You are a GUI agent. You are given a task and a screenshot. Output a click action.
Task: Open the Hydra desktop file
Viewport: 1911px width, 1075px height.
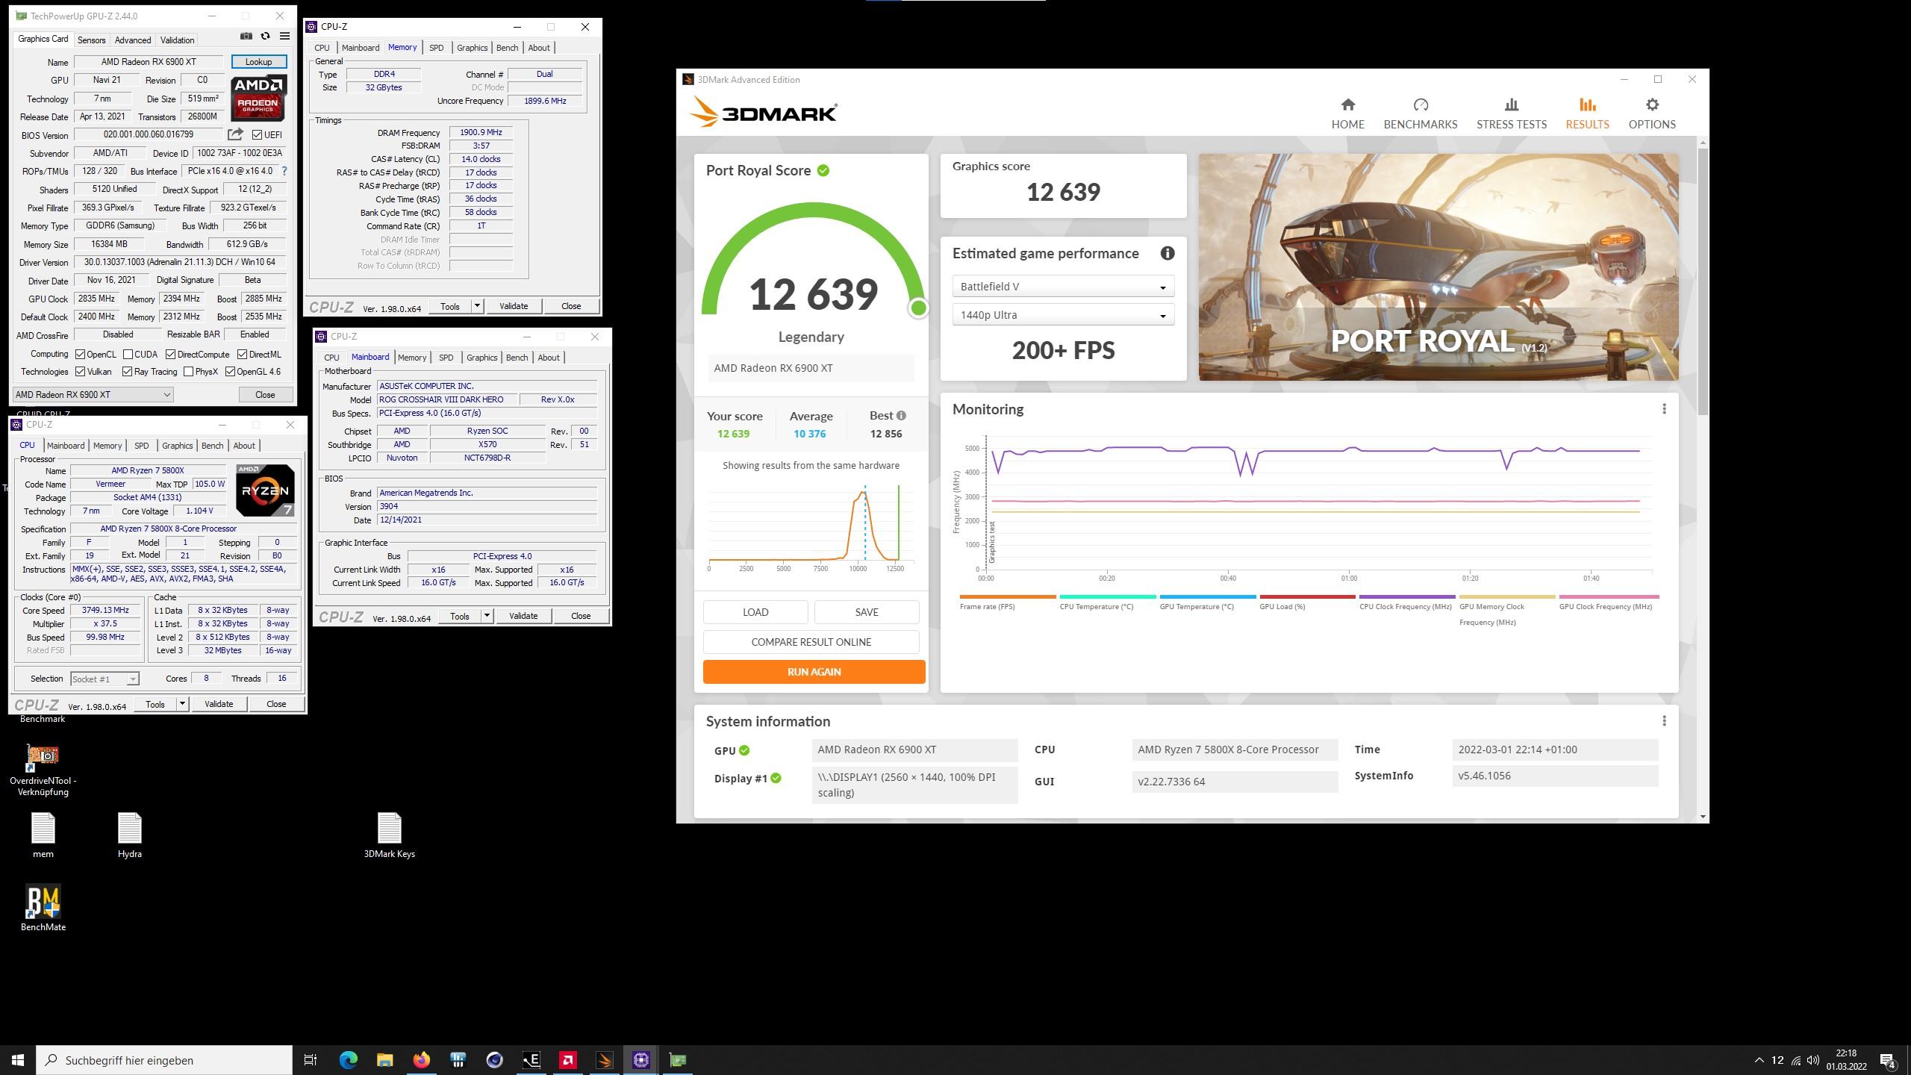coord(129,835)
